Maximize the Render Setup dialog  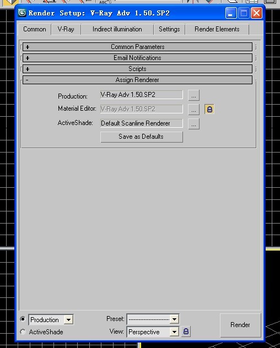[244, 13]
